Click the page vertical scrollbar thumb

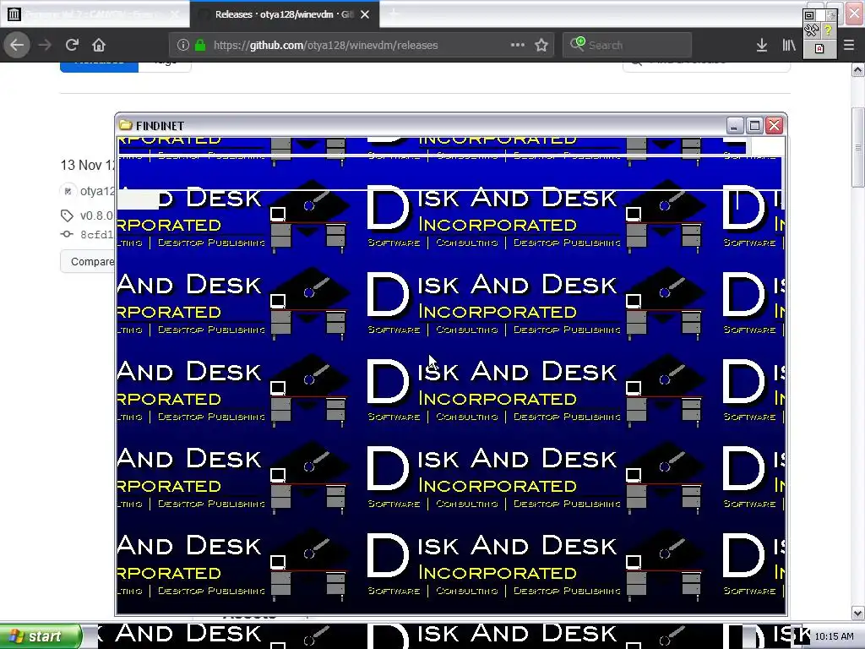pos(858,148)
